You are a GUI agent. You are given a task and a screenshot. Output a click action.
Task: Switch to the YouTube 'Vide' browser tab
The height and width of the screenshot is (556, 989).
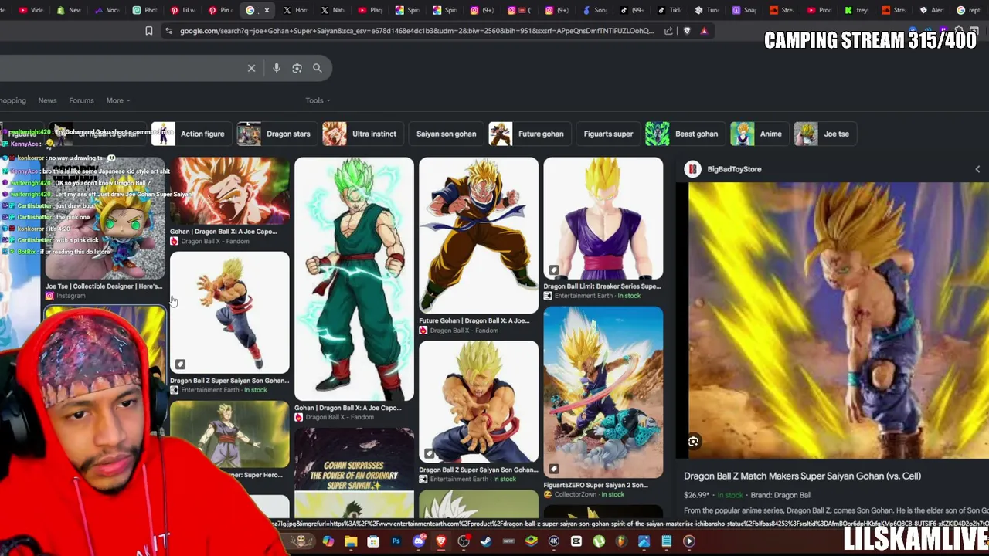pyautogui.click(x=31, y=10)
